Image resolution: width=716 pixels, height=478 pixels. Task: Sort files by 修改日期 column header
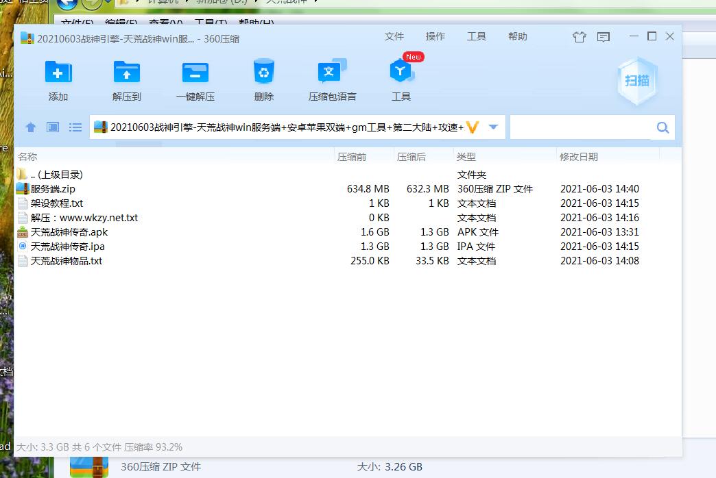click(579, 157)
